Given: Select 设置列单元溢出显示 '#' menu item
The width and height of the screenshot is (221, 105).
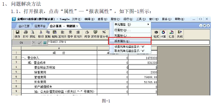Looking at the screenshot, I should [x=130, y=47].
